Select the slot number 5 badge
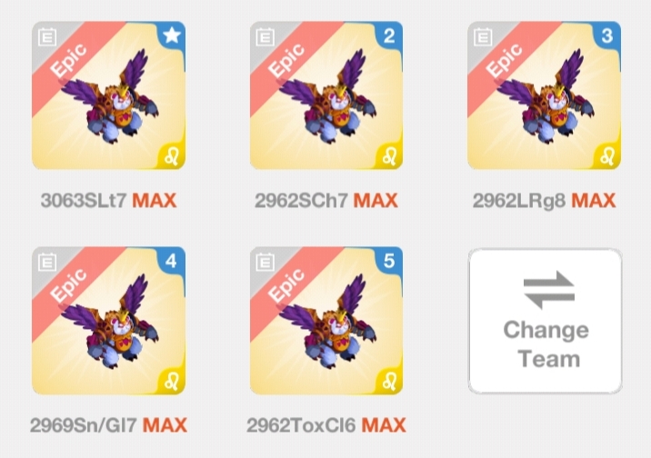 (x=389, y=262)
